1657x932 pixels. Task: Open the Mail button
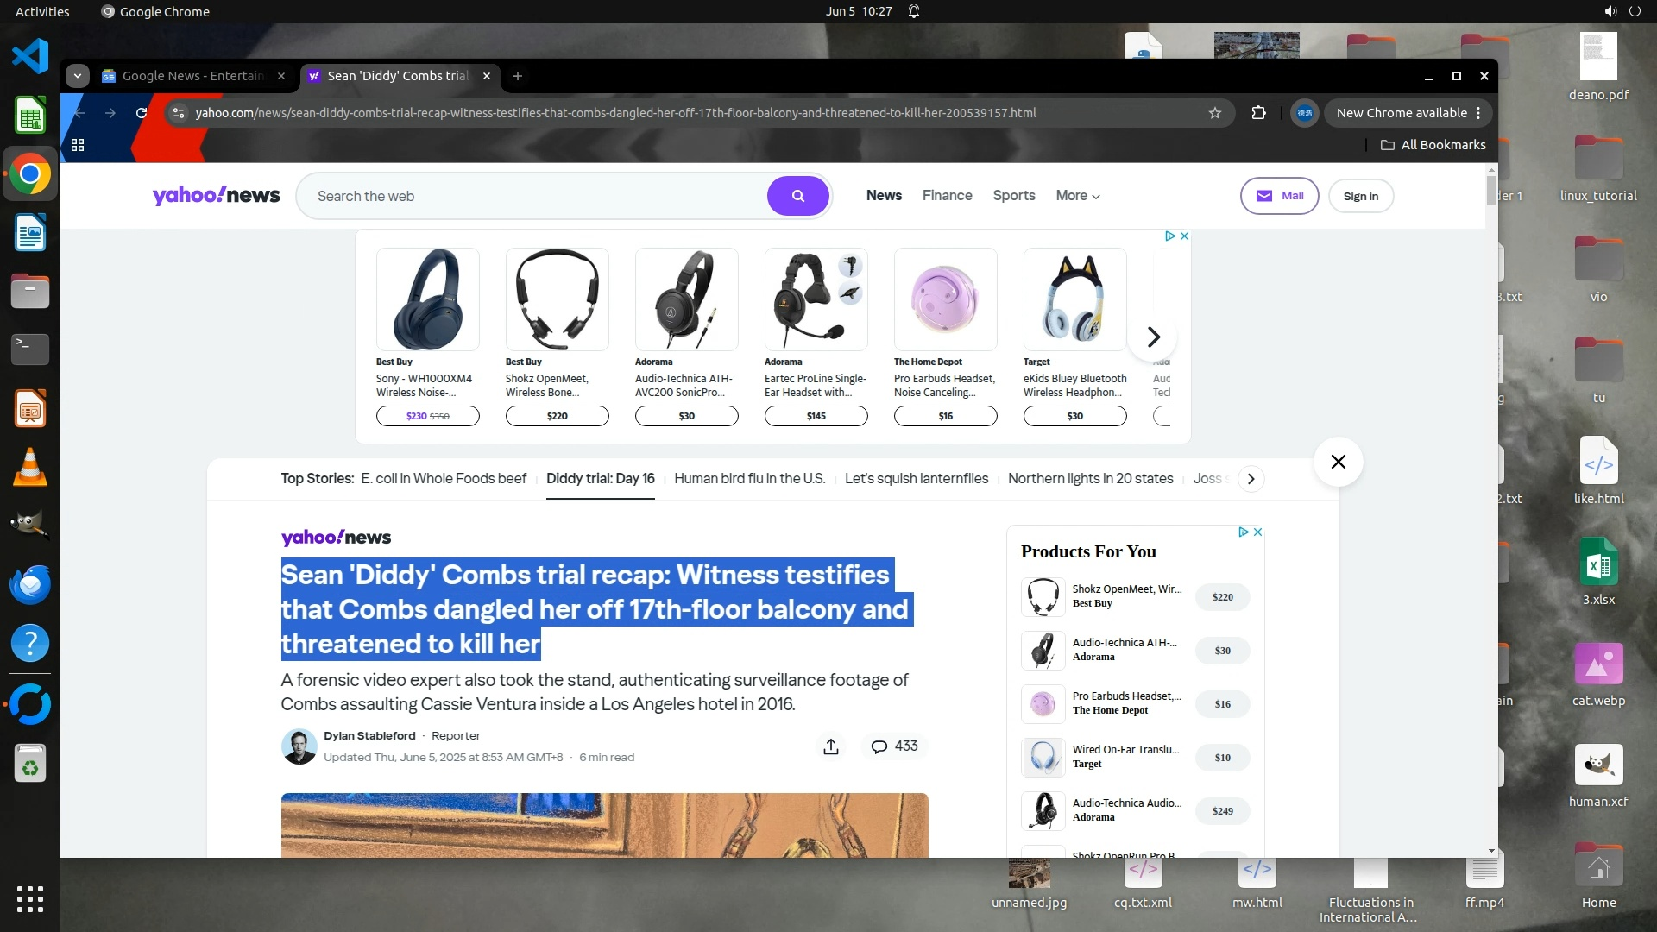(x=1279, y=196)
